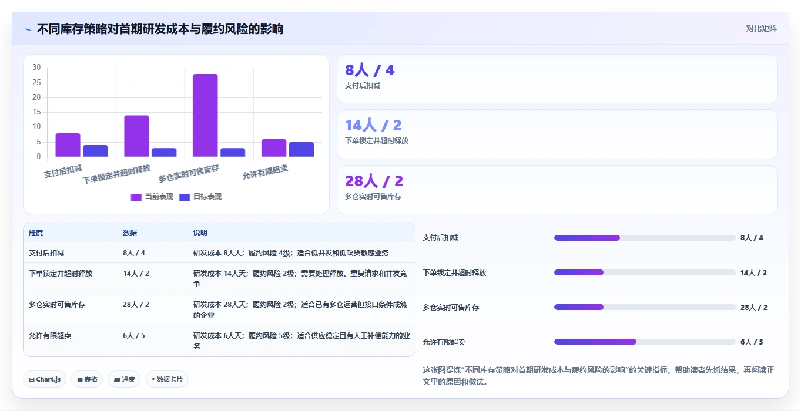
Task: Click the 多仓实时可售库存 table row name cell
Action: [x=57, y=305]
